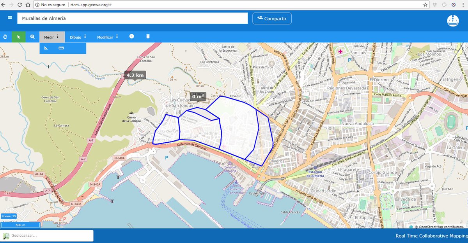The image size is (468, 243).
Task: Click the geolocation search magnifier icon
Action: coord(5,236)
